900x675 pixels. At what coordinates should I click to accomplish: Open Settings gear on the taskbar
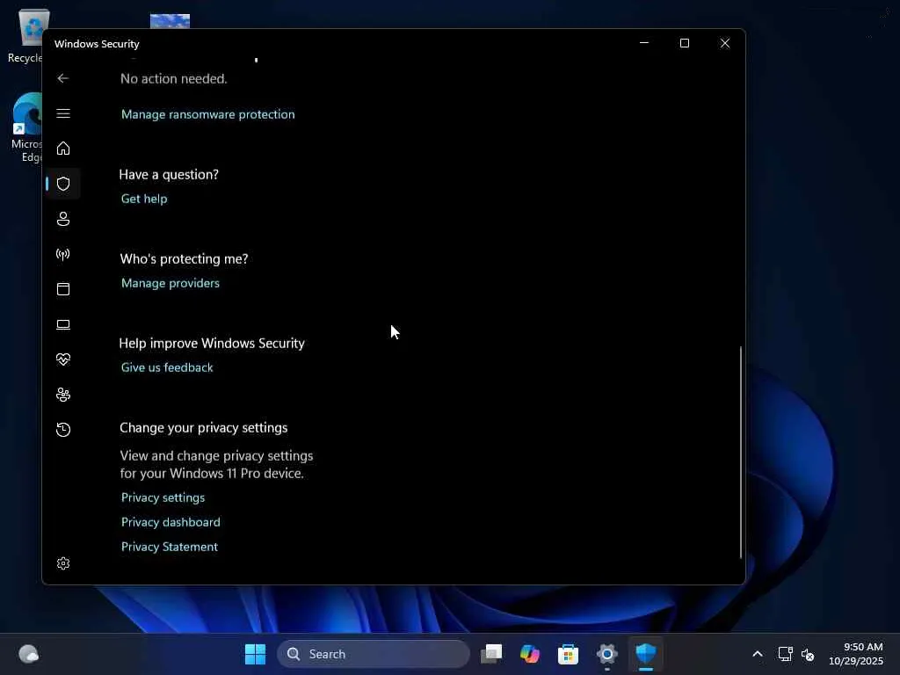[x=606, y=654]
